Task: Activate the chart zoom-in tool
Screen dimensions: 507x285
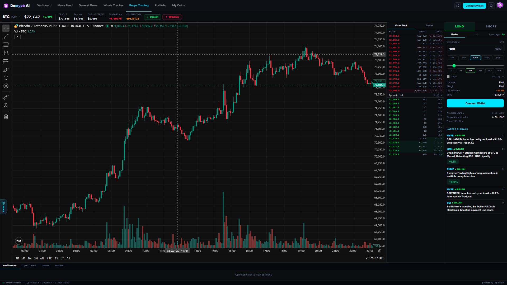Action: pyautogui.click(x=6, y=106)
